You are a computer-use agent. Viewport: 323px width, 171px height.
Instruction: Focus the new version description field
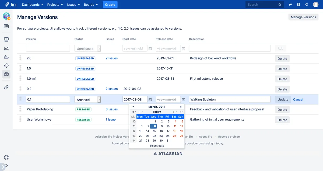[230, 48]
